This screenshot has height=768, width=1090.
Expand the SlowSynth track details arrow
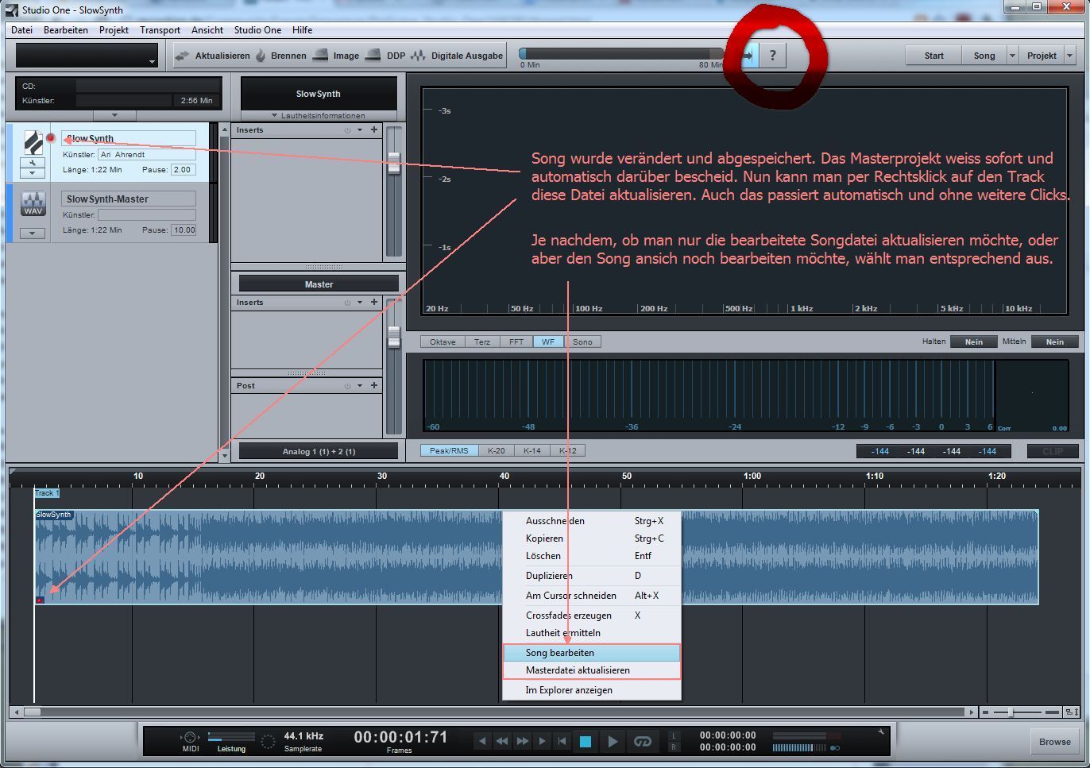(x=33, y=172)
